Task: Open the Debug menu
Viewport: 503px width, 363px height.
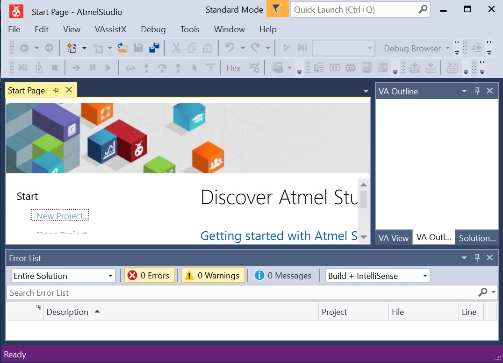Action: pos(153,29)
